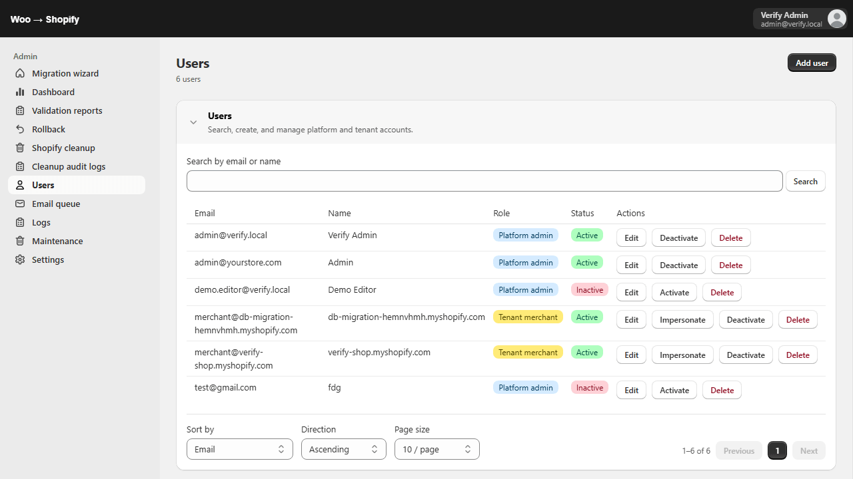Viewport: 853px width, 479px height.
Task: Impersonate the db-migration-hemnvhmh merchant
Action: [x=682, y=319]
